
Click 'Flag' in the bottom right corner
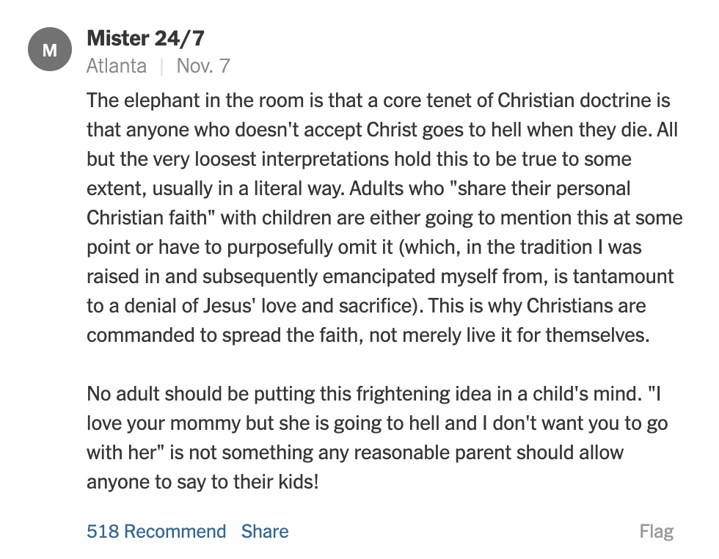point(657,531)
